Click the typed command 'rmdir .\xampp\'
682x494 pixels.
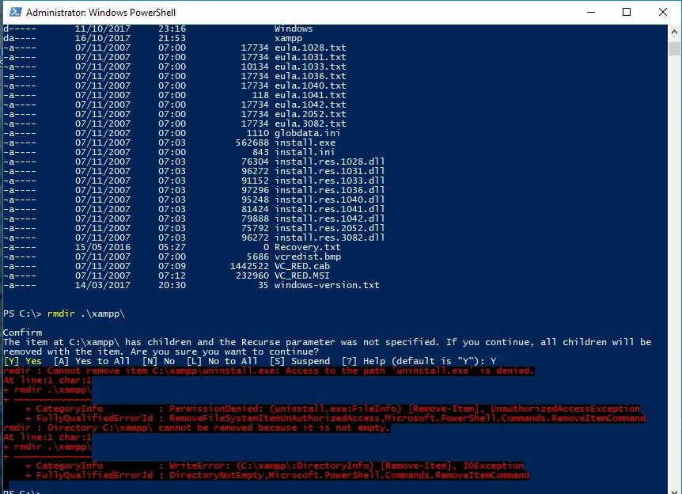86,313
